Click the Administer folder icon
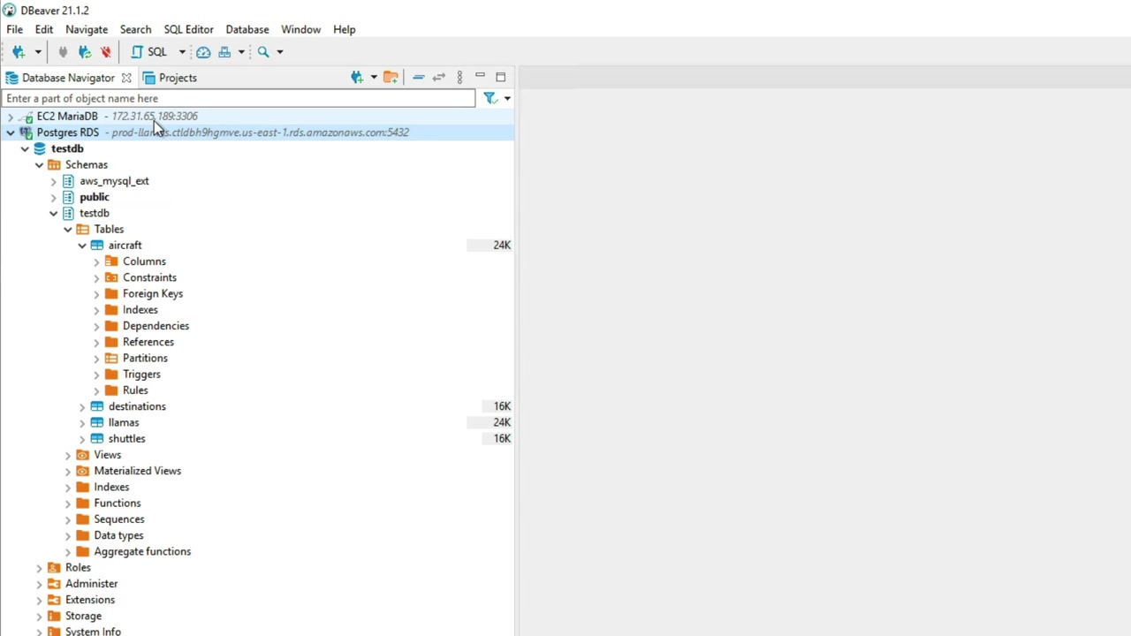1131x636 pixels. coord(54,584)
